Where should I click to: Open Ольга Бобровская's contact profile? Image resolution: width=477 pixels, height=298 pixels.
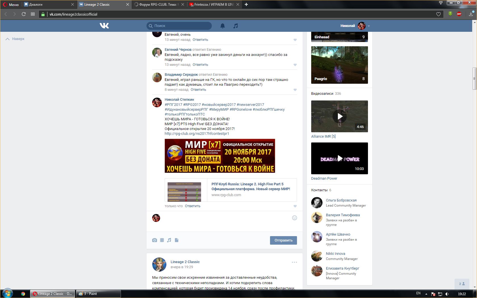tap(341, 200)
